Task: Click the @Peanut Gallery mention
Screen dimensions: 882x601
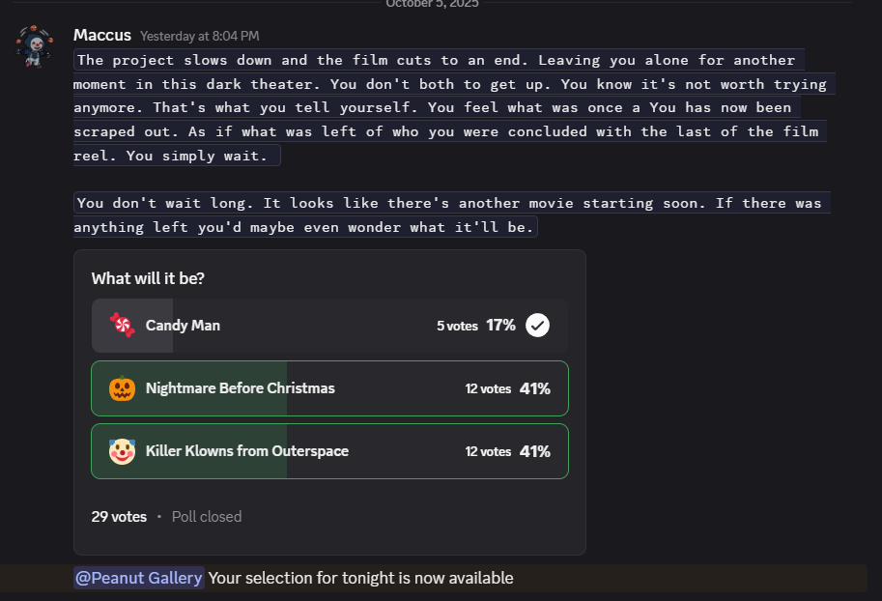Action: [x=139, y=578]
